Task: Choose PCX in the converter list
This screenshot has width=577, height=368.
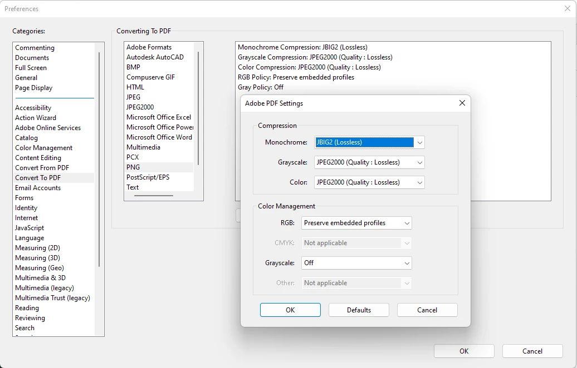Action: [x=133, y=157]
